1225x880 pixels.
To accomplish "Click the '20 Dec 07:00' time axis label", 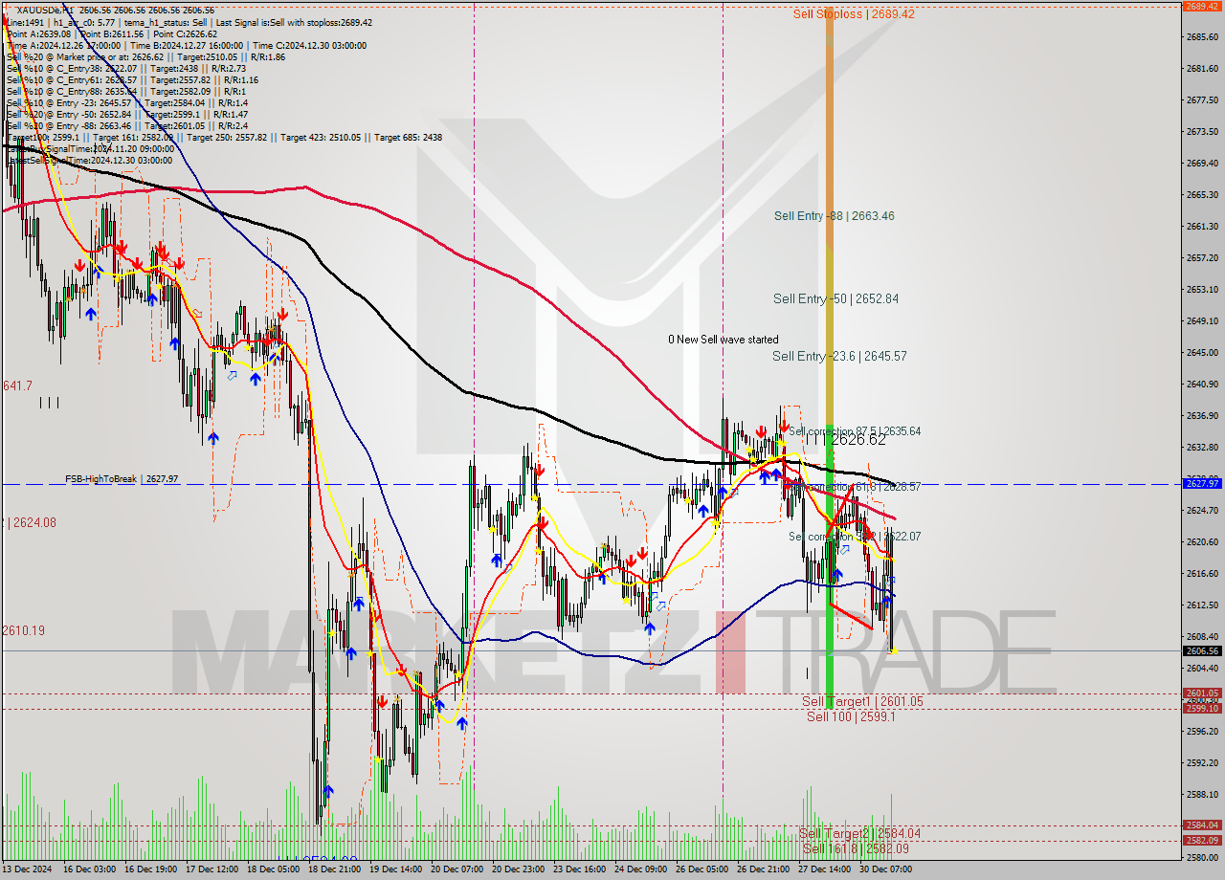I will (x=457, y=870).
